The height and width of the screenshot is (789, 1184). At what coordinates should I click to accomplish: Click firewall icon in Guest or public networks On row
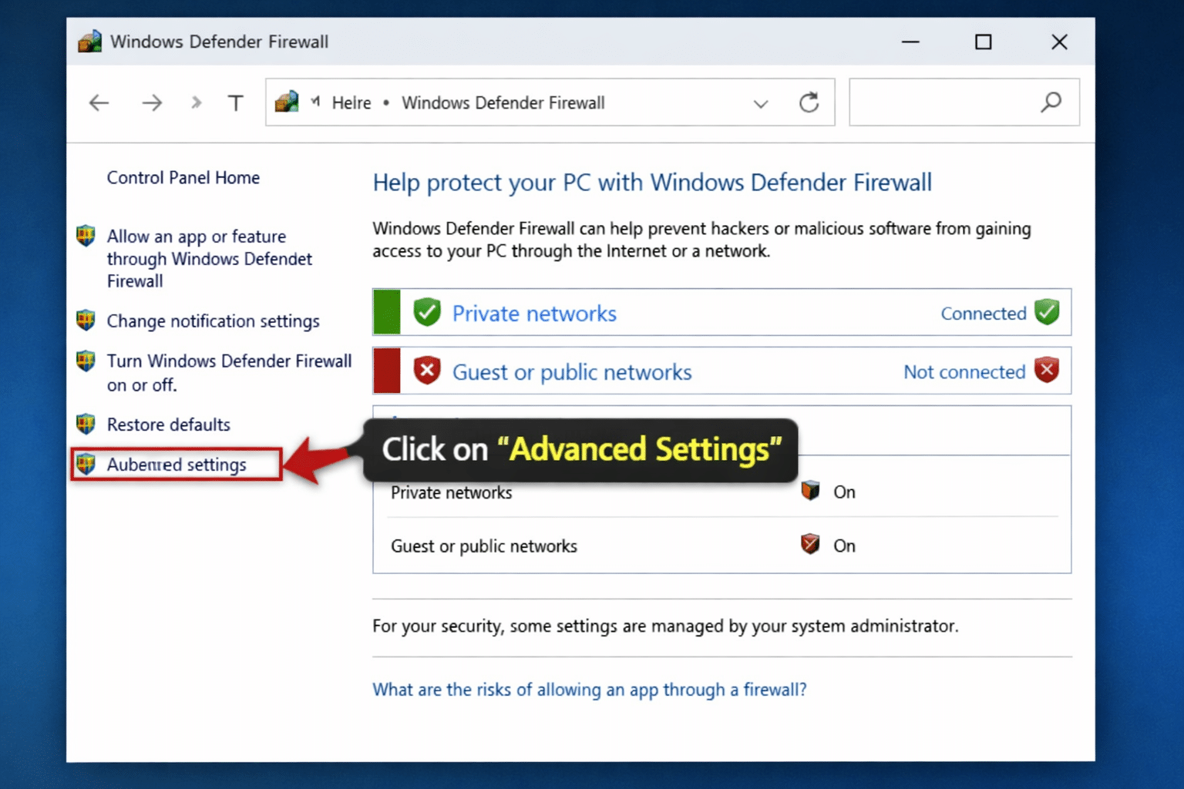810,544
